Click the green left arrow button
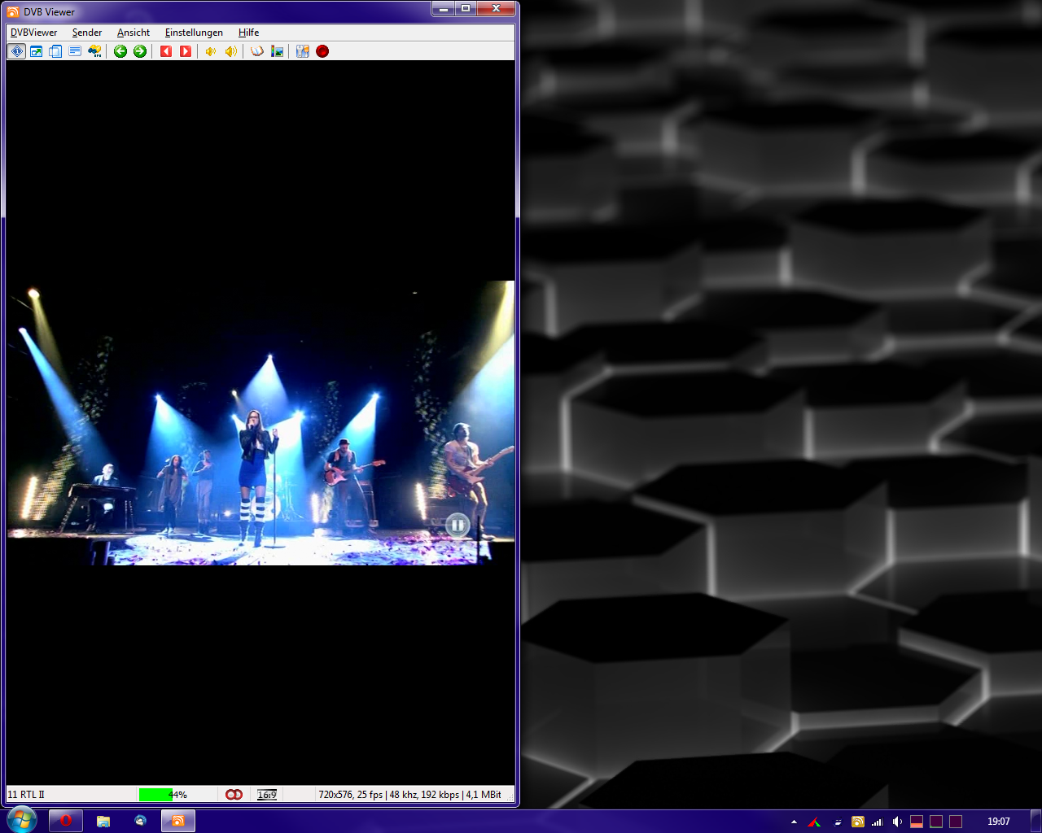Screen dimensions: 1042x833 point(120,51)
